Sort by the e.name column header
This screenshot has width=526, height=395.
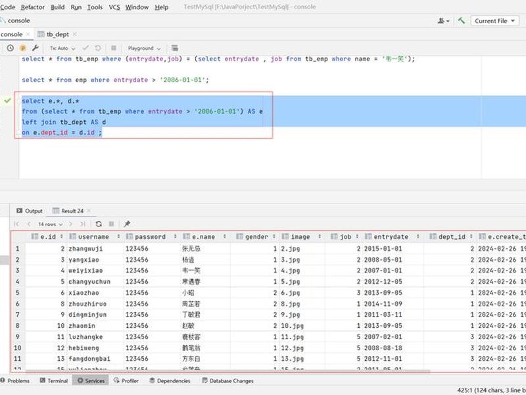204,236
